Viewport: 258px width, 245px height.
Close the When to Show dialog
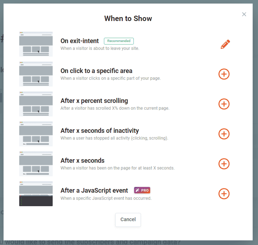pos(244,14)
